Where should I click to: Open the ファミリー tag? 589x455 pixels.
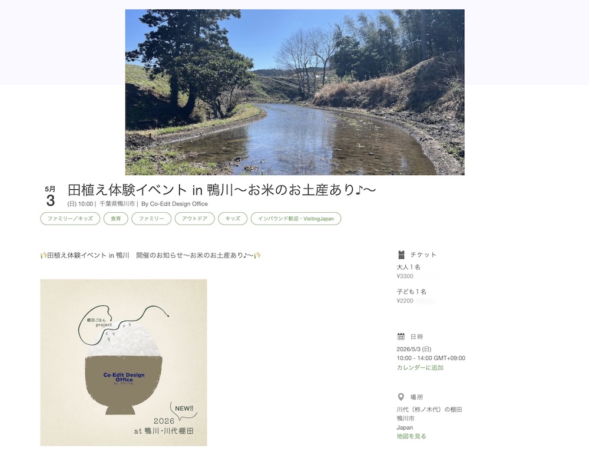tap(151, 219)
